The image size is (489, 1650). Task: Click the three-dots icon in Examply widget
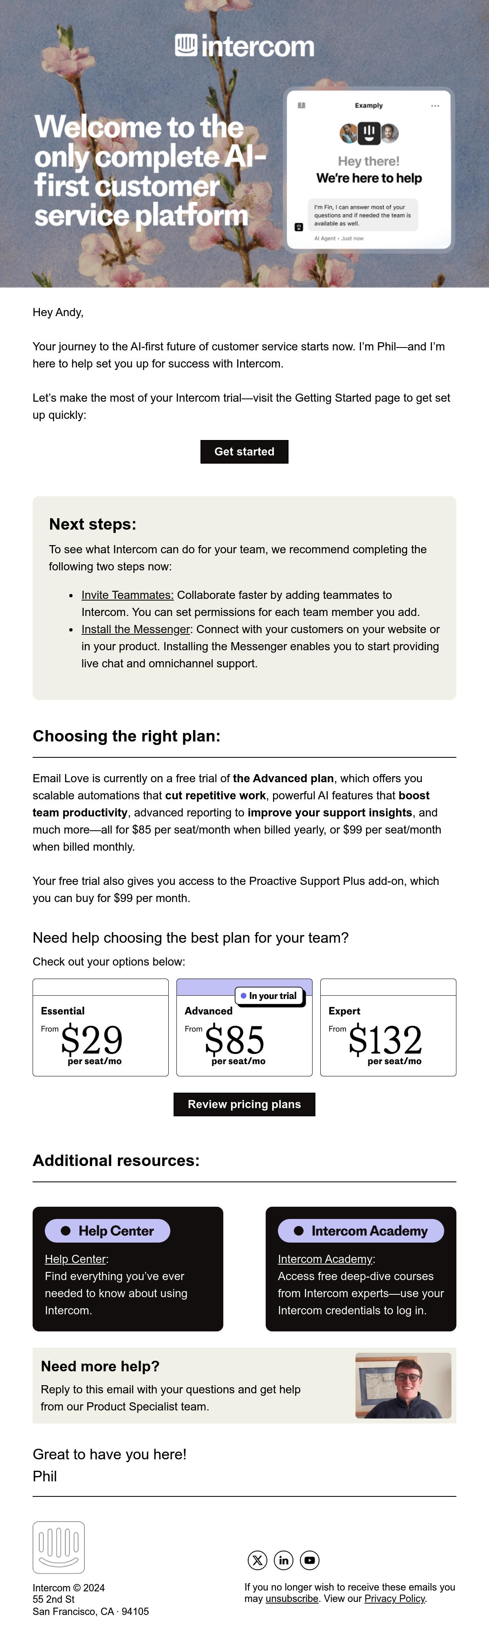tap(435, 106)
